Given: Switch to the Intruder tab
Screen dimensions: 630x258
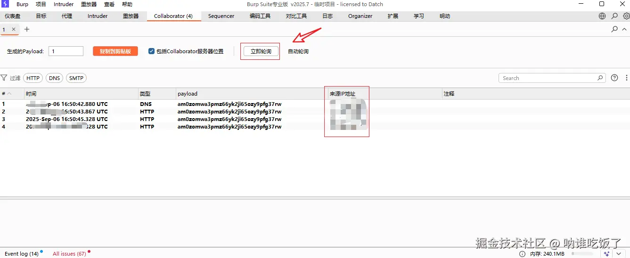Looking at the screenshot, I should 98,16.
